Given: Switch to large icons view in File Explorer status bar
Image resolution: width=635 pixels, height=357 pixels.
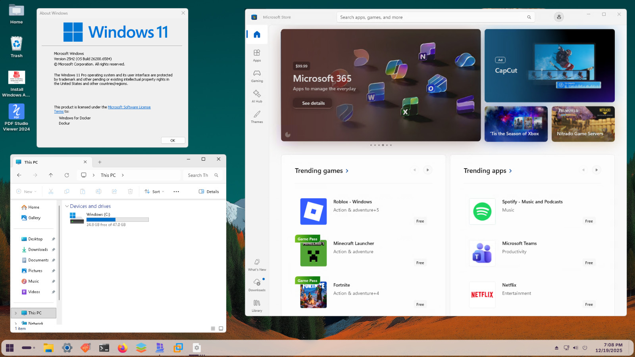Looking at the screenshot, I should point(221,328).
